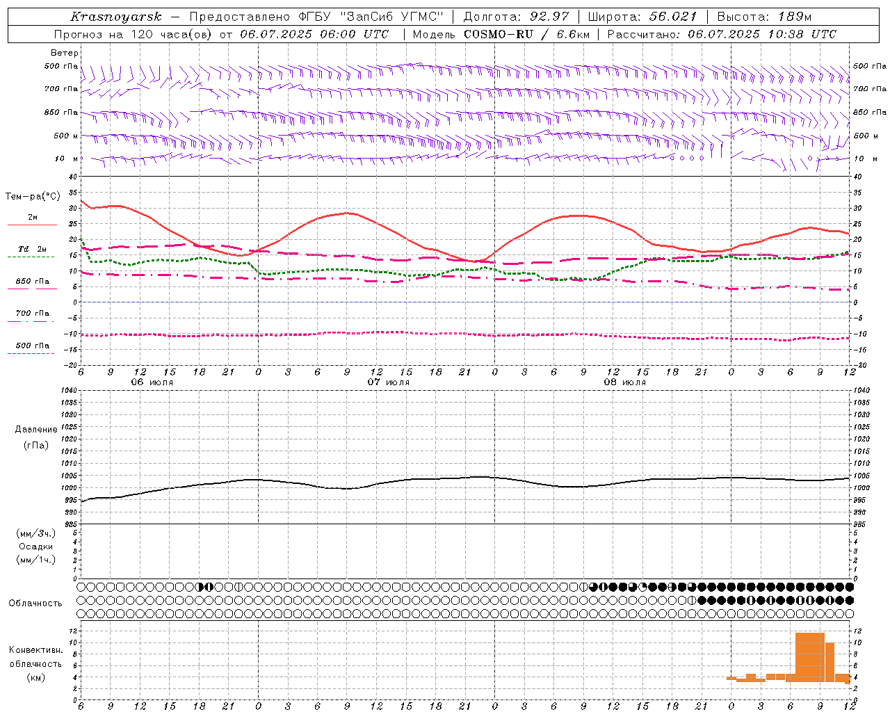Click the solid red line sample under '2м'
The width and height of the screenshot is (890, 712).
pos(32,225)
